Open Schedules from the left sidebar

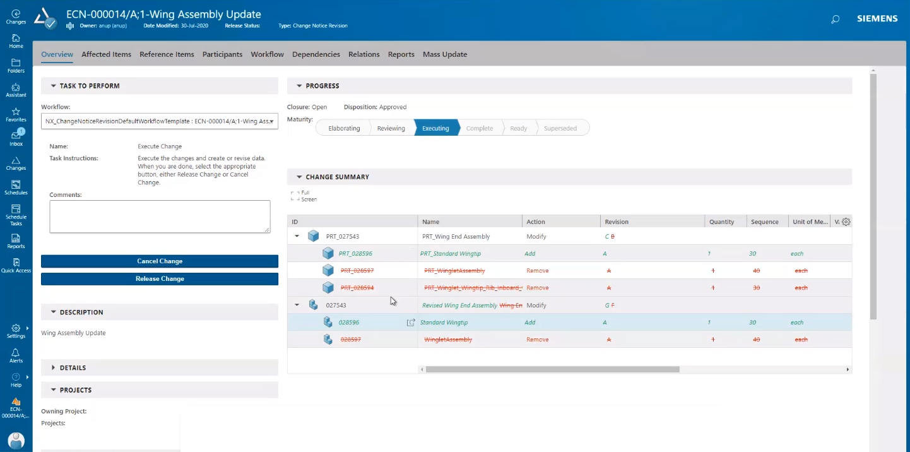click(16, 186)
